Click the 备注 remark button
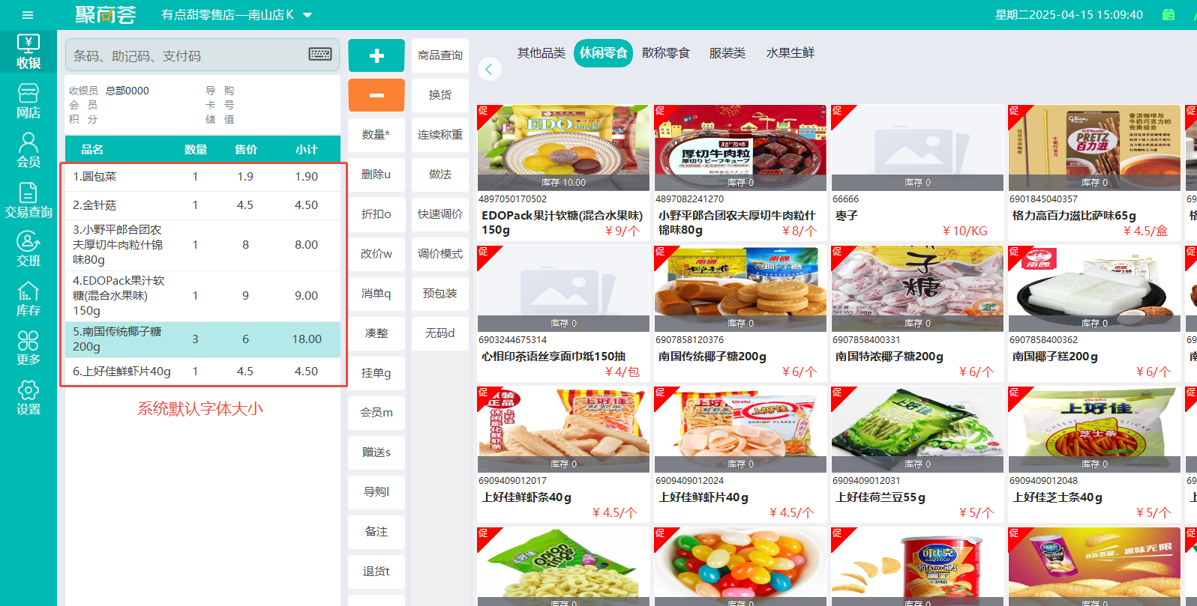The image size is (1197, 606). point(376,532)
